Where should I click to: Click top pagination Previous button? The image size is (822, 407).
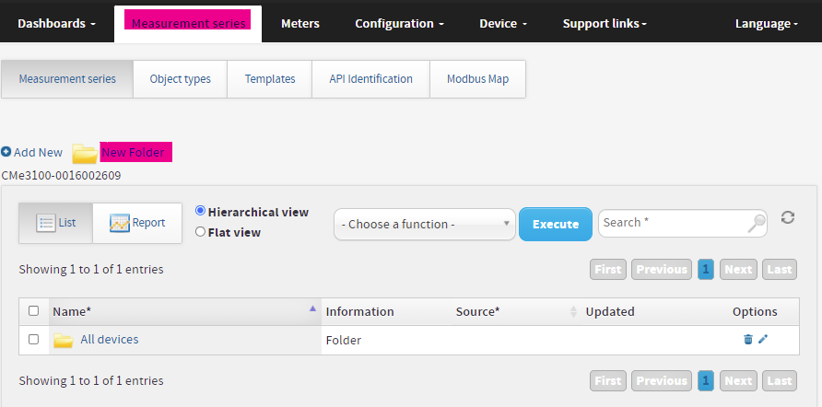click(x=662, y=269)
